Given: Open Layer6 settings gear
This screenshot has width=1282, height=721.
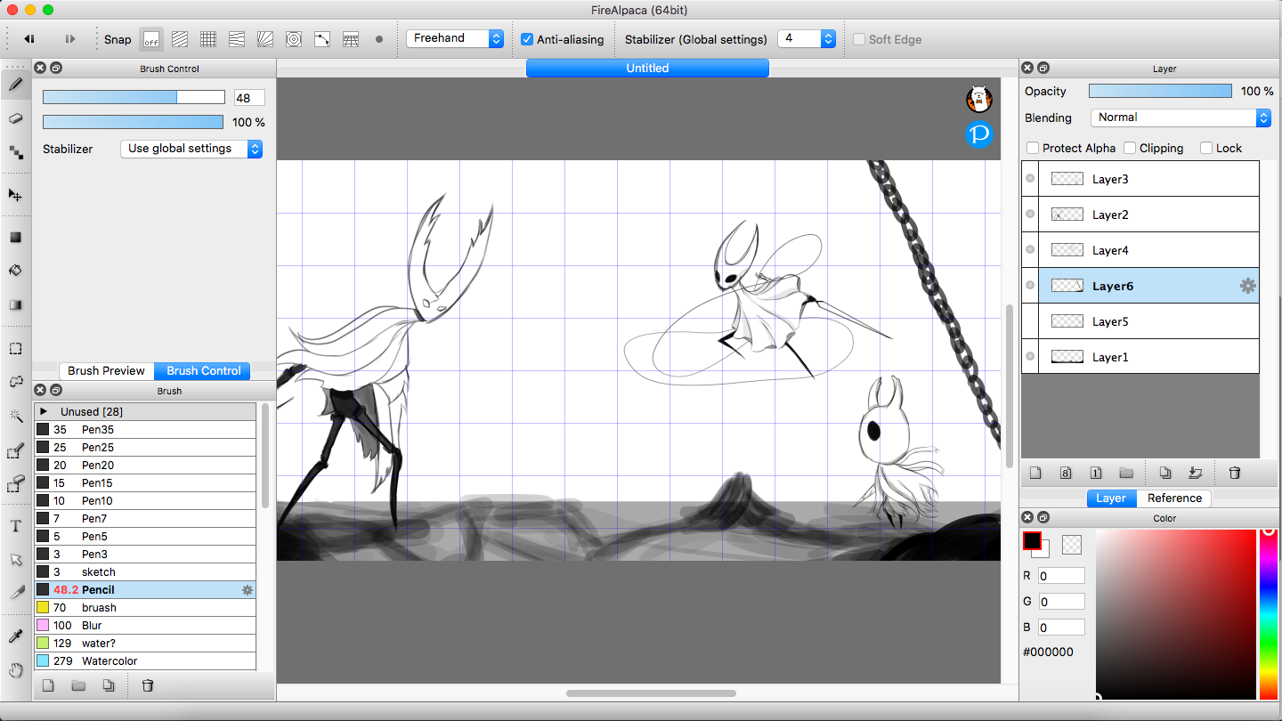Looking at the screenshot, I should tap(1248, 286).
